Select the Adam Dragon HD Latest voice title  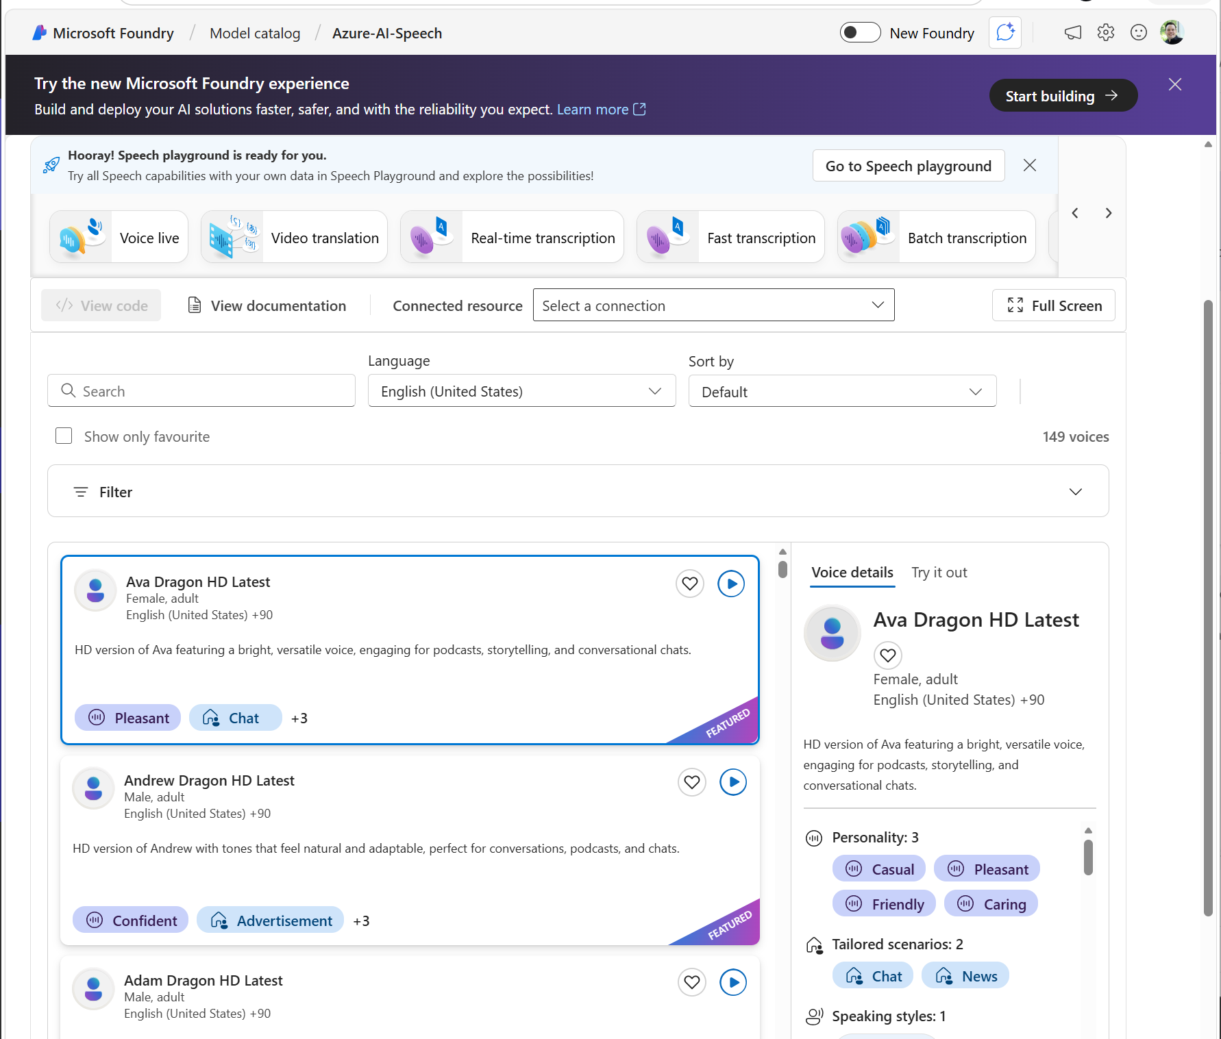(x=203, y=981)
